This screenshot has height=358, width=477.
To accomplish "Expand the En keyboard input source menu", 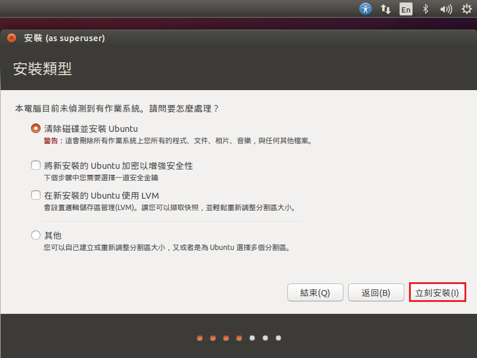I will pos(406,9).
